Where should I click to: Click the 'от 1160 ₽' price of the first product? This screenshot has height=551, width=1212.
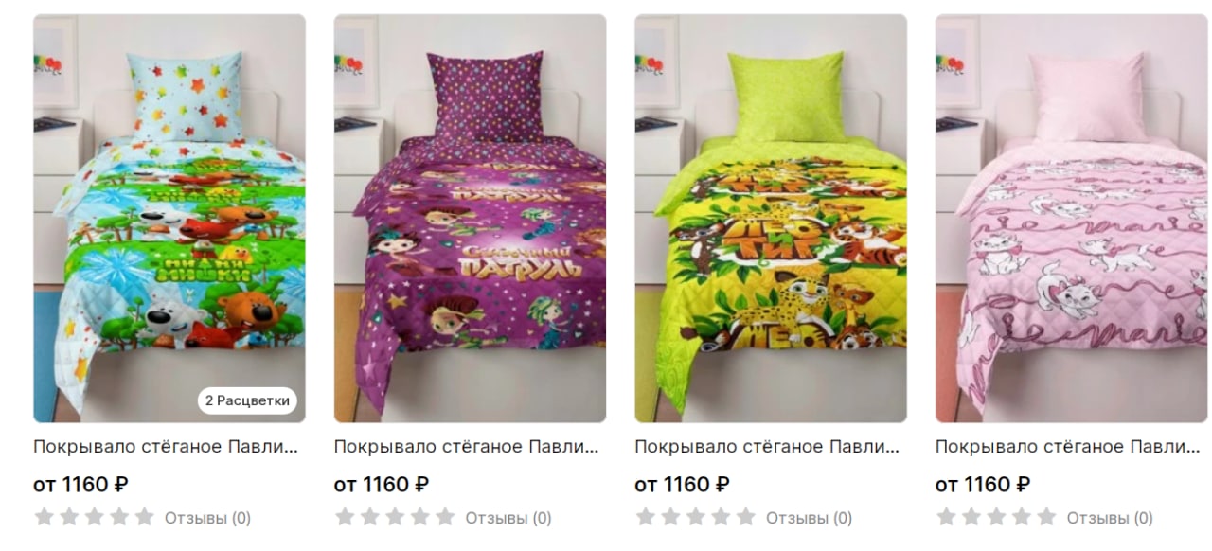(80, 485)
